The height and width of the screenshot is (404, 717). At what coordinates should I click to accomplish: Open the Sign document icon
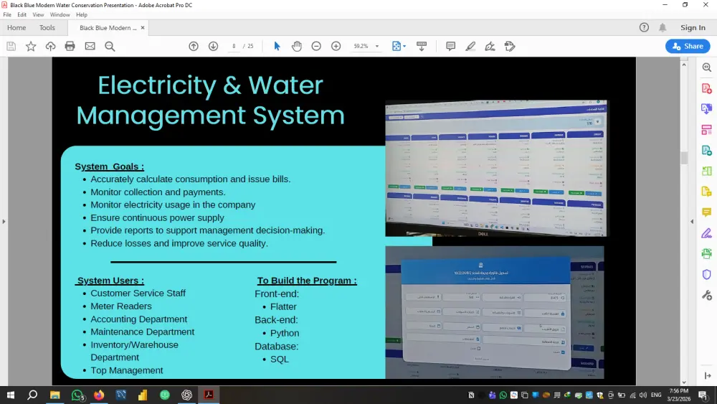click(x=490, y=46)
